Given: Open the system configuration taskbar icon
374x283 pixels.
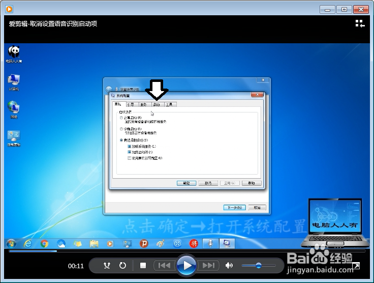Looking at the screenshot, I should (x=227, y=244).
